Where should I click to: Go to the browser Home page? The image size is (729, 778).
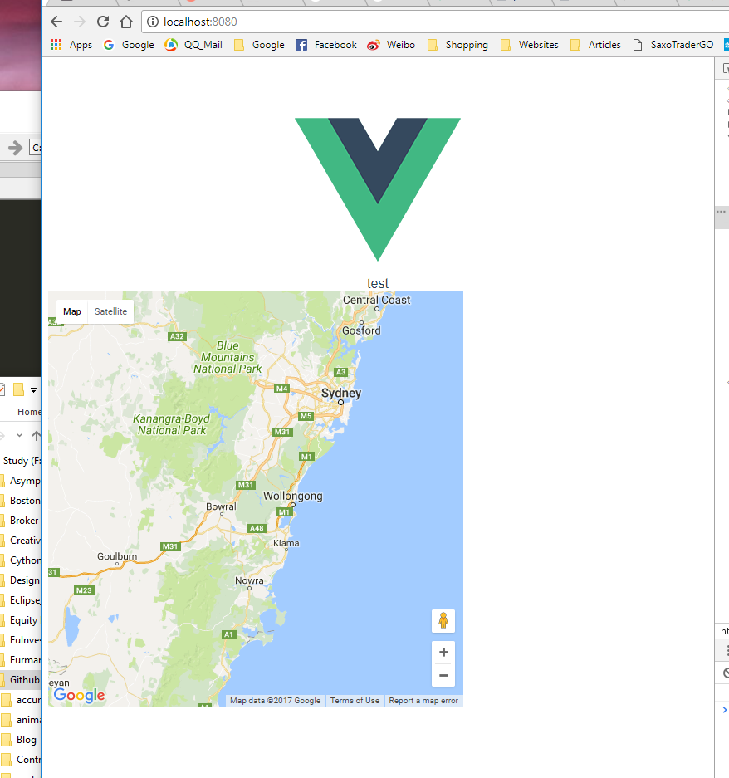point(126,22)
